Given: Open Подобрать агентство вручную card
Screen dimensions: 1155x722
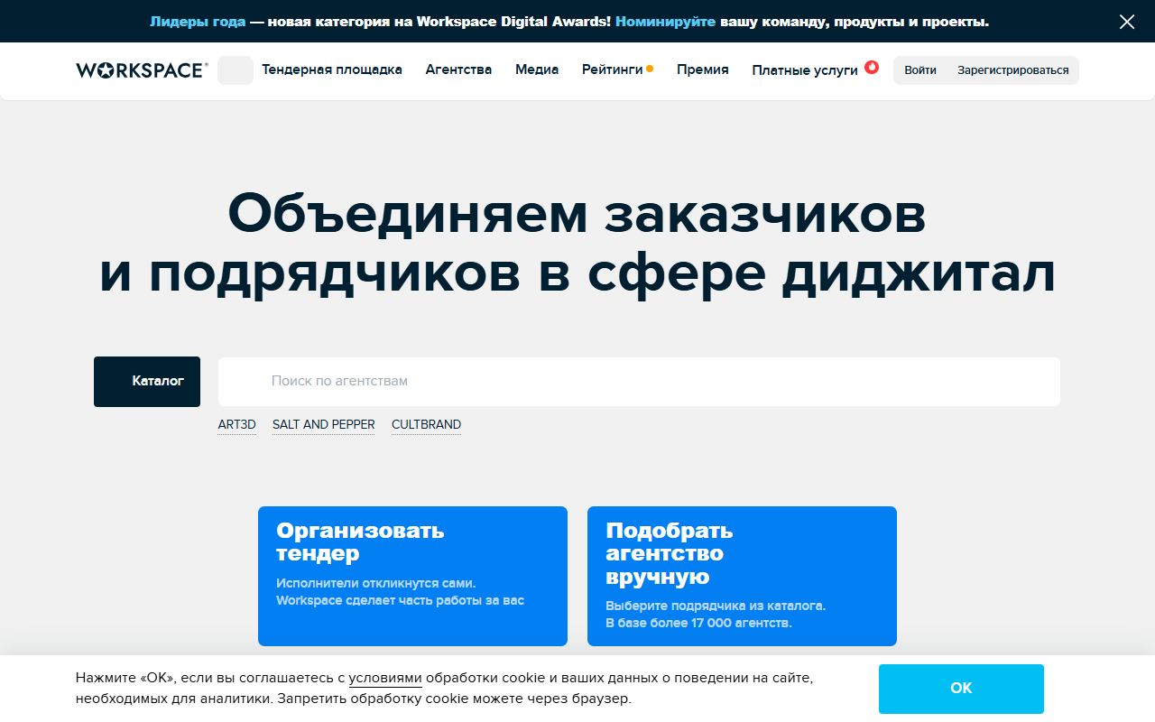Looking at the screenshot, I should click(x=742, y=576).
